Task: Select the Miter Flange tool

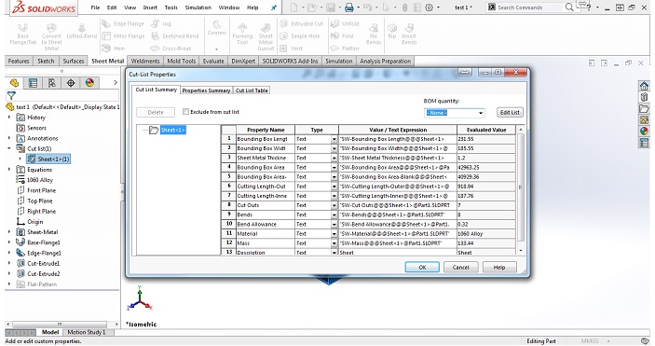Action: [x=123, y=36]
